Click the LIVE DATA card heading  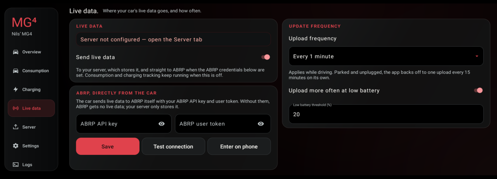click(x=89, y=26)
